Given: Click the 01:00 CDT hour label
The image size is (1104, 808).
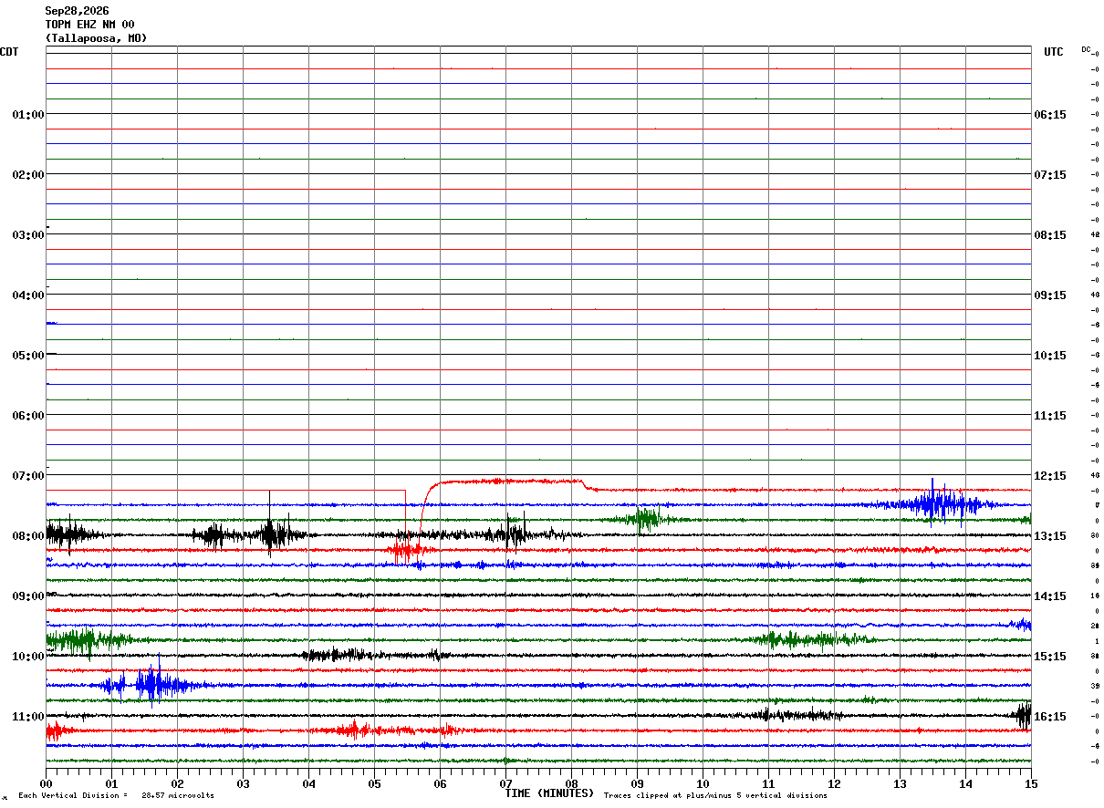Looking at the screenshot, I should (27, 115).
